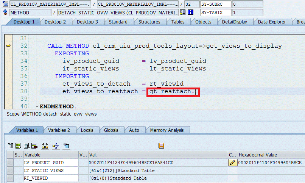Click the table icon with the red minus
The height and width of the screenshot is (183, 305).
coord(34,145)
